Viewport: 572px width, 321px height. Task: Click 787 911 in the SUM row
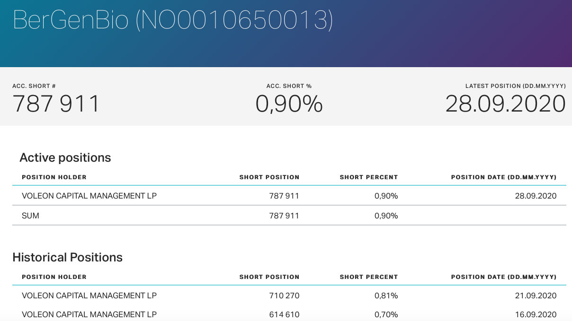coord(285,216)
